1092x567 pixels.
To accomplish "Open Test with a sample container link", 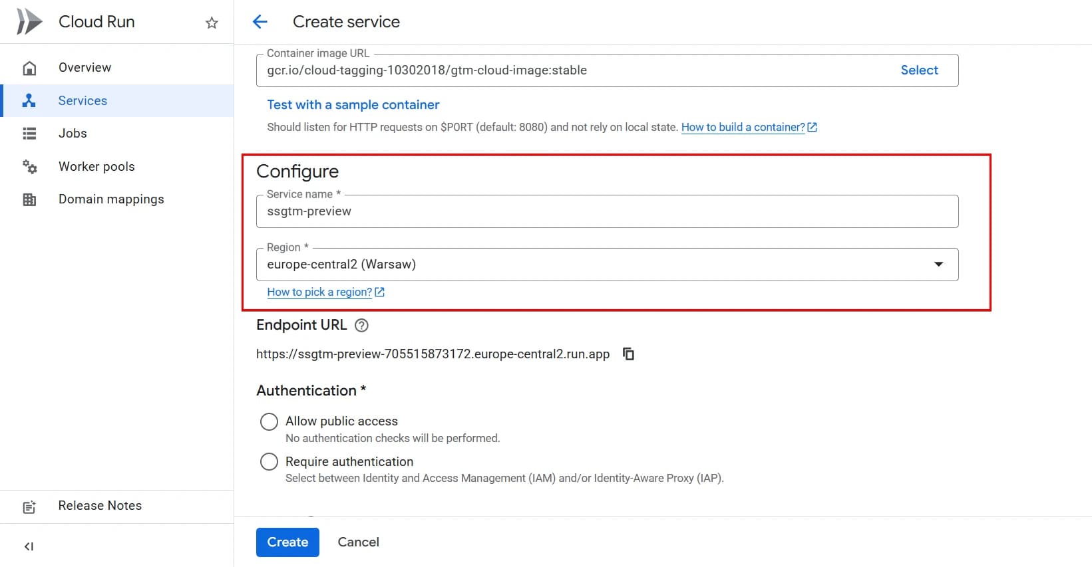I will (x=353, y=105).
